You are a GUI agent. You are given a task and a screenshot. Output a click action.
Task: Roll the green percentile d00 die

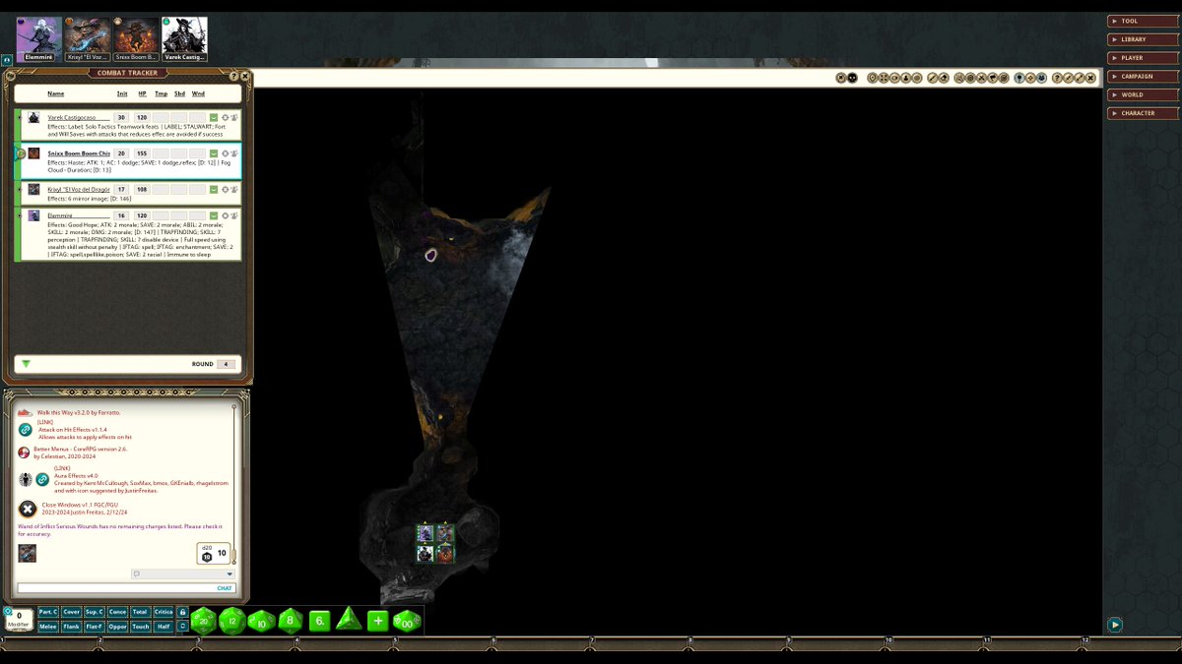point(407,621)
